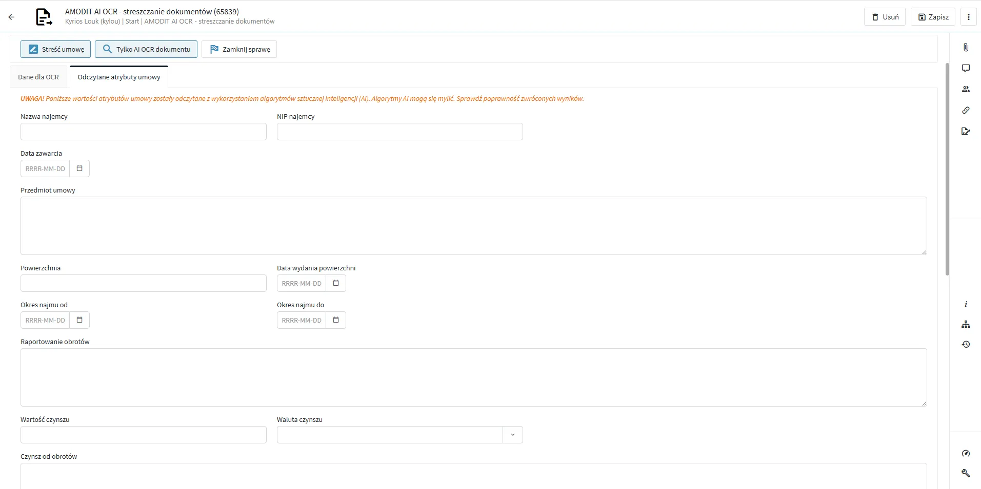
Task: Click the Streść umowę button
Action: click(56, 49)
